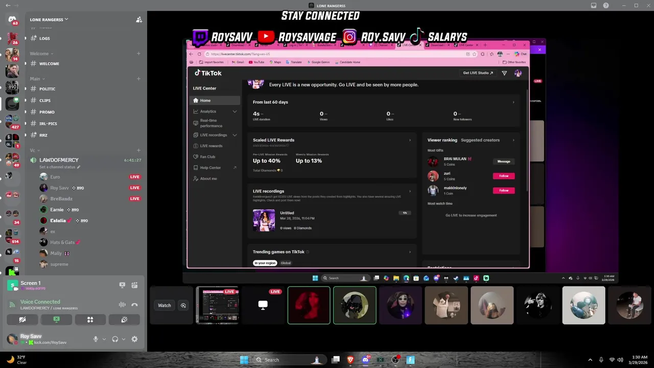This screenshot has height=368, width=654.
Task: Set a channel status pencil link
Action: [x=60, y=167]
